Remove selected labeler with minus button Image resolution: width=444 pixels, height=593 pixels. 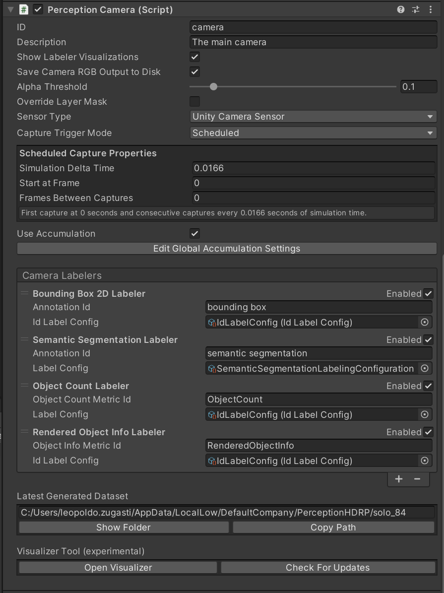point(417,479)
